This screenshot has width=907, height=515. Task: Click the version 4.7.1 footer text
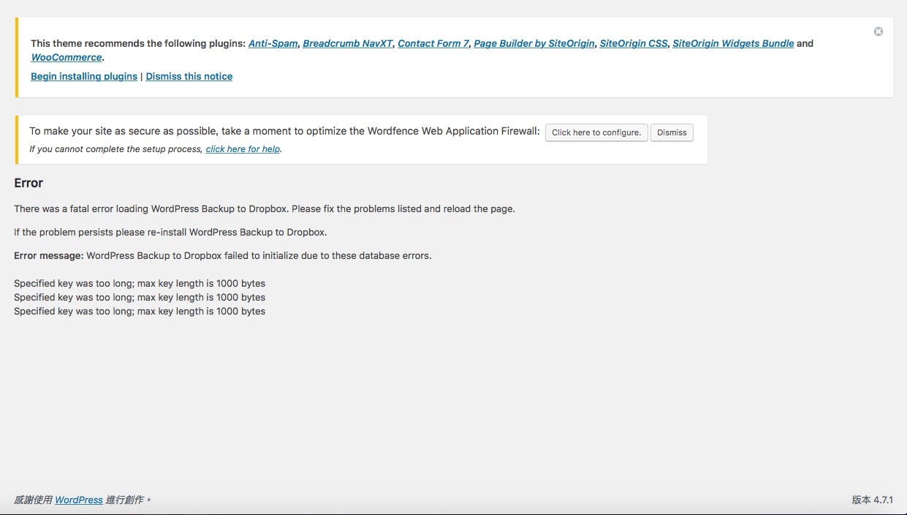[873, 500]
